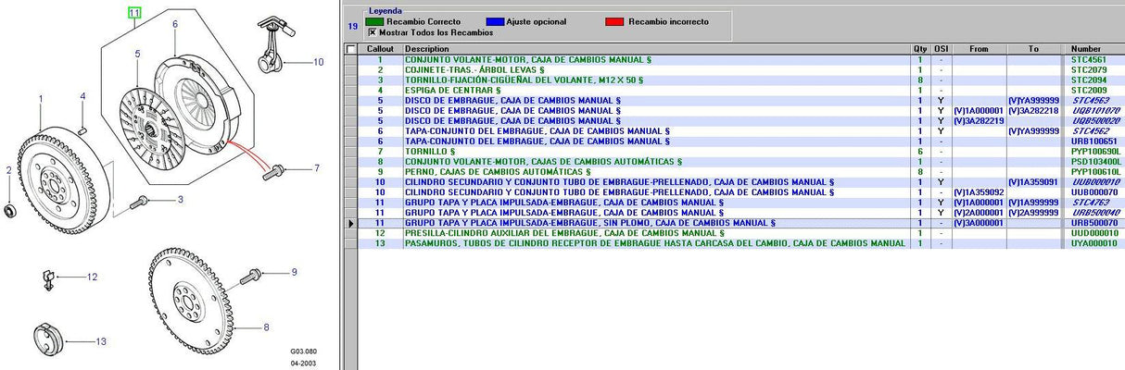Click the Callout column header
The image size is (1125, 370).
tap(380, 49)
